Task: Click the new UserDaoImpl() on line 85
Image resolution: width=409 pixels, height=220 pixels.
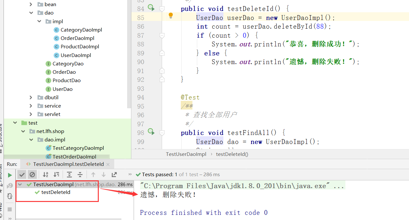Action: (299, 18)
